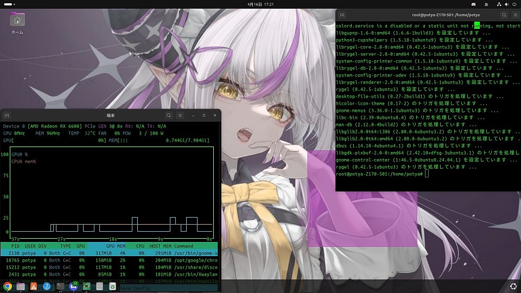Viewport: 521px width, 293px height.
Task: Select the USER column header in nvtop
Action: click(30, 246)
